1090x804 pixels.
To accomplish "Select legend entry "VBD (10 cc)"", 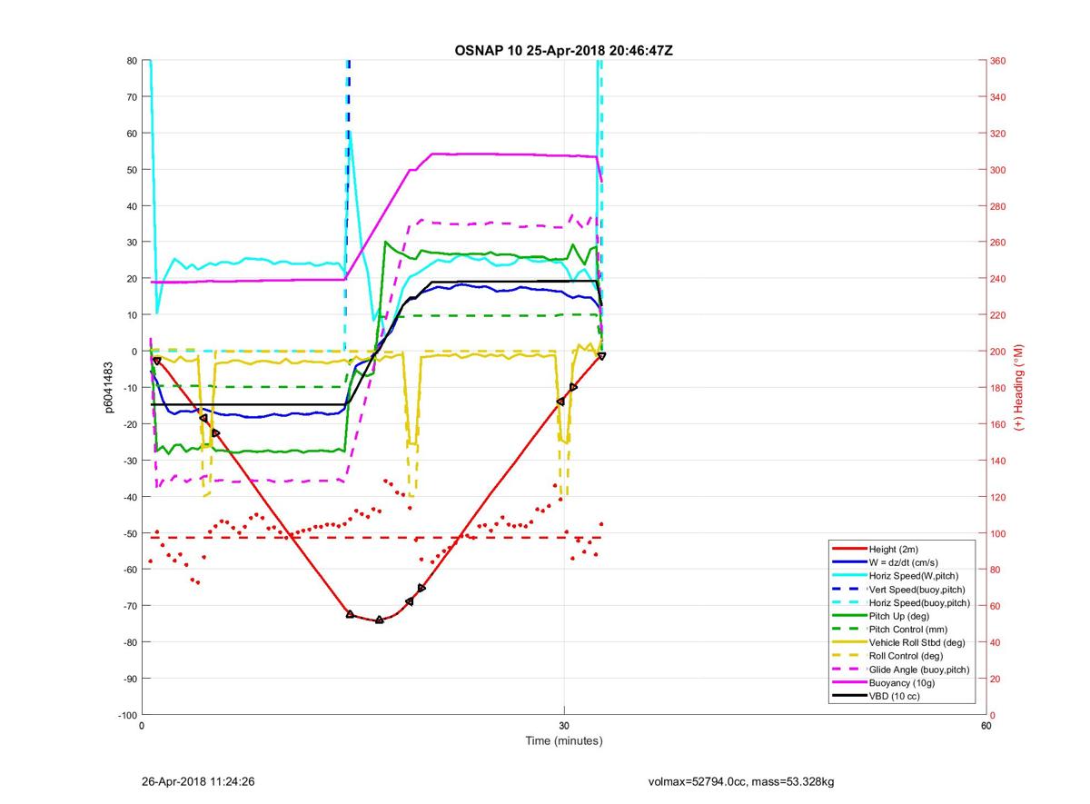I will (x=893, y=696).
